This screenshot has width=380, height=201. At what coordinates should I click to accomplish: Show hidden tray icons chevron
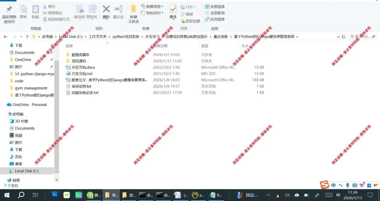click(268, 195)
